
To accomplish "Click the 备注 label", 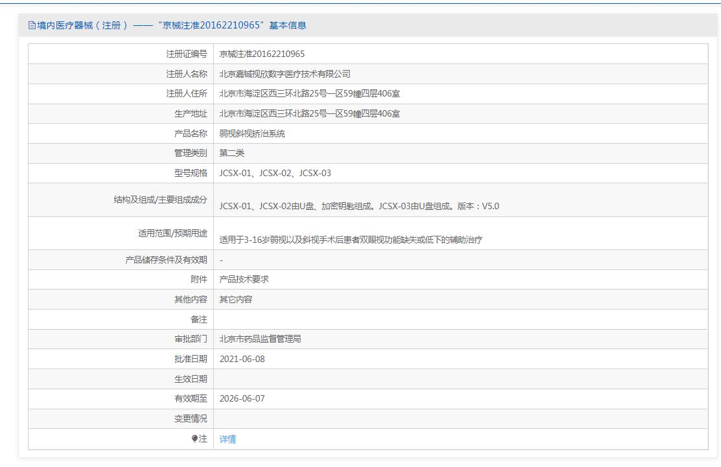I will click(x=199, y=319).
